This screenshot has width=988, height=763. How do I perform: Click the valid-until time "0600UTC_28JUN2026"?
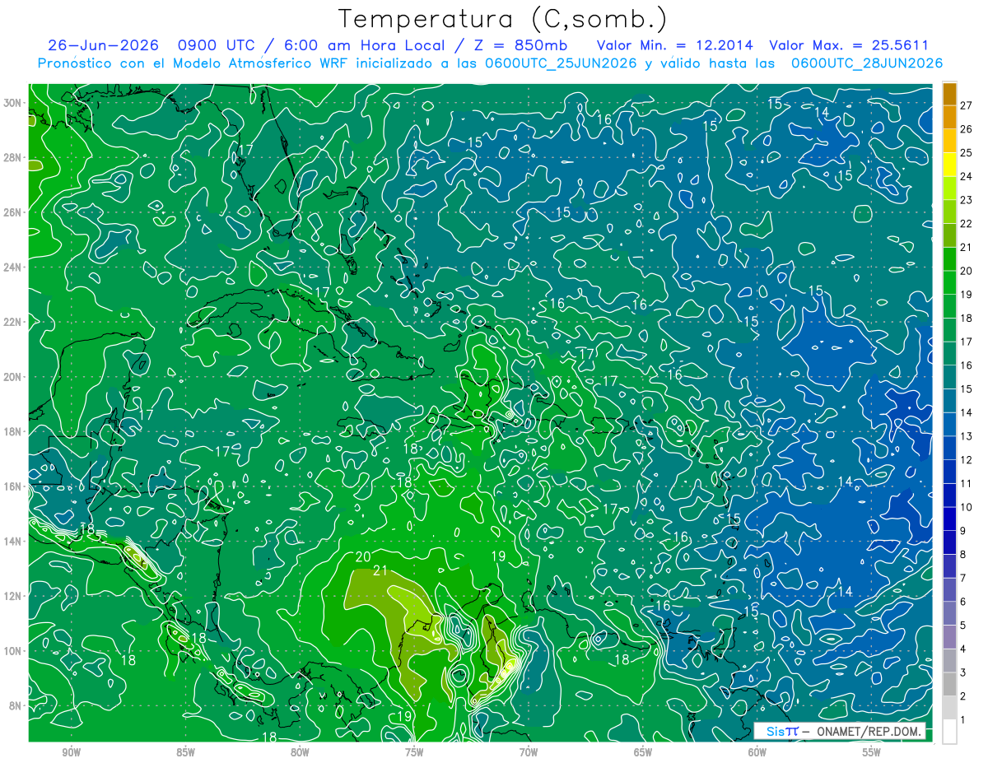(x=867, y=63)
